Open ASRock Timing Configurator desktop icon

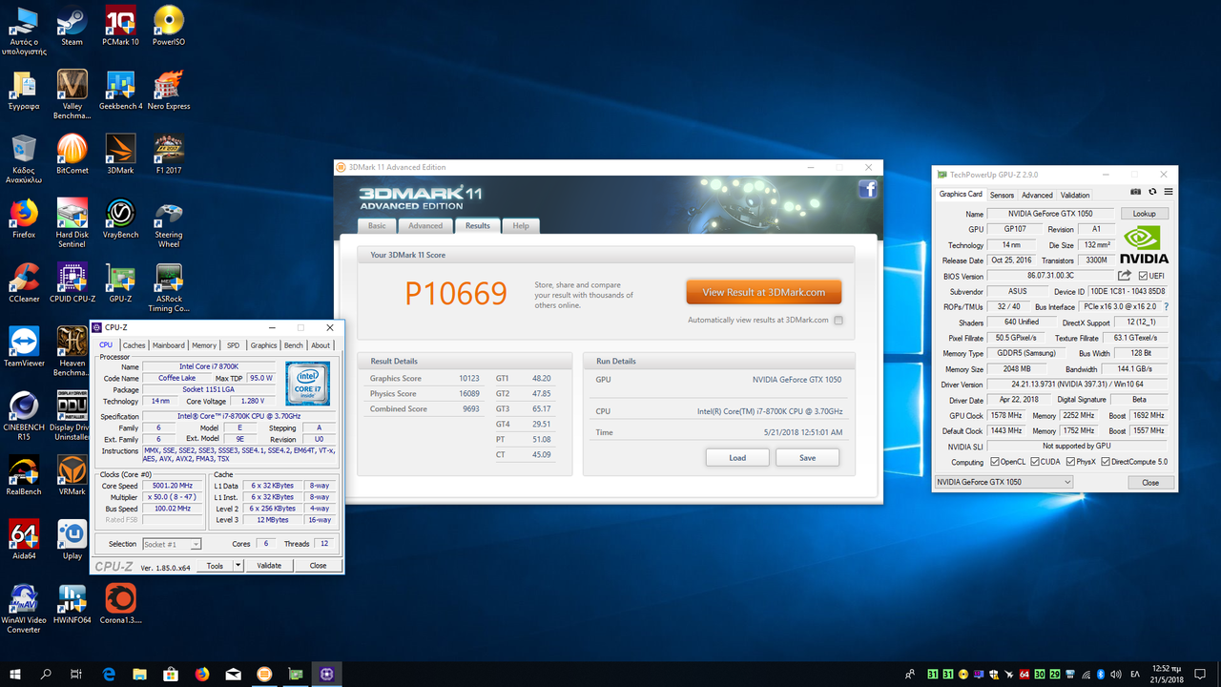pyautogui.click(x=169, y=286)
